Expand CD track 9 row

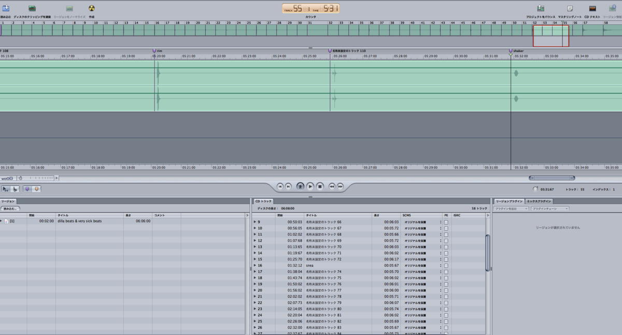[x=255, y=222]
